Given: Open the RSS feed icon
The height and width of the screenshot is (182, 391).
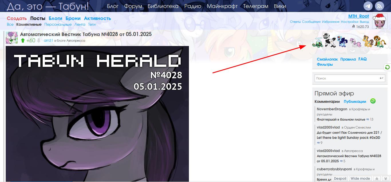Looking at the screenshot, I should click(380, 6).
